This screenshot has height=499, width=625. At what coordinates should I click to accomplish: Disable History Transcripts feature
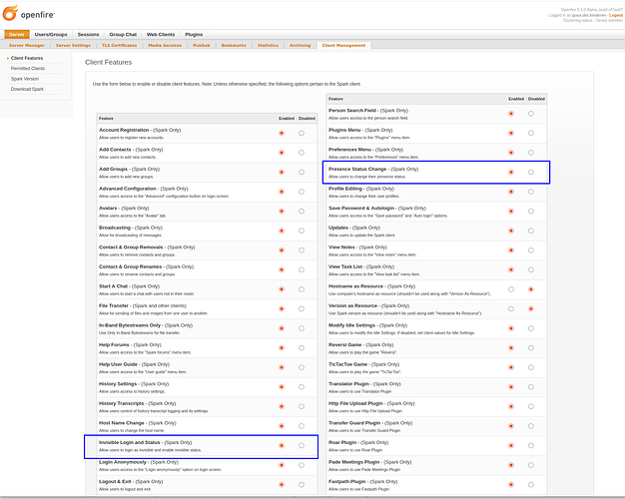[302, 406]
